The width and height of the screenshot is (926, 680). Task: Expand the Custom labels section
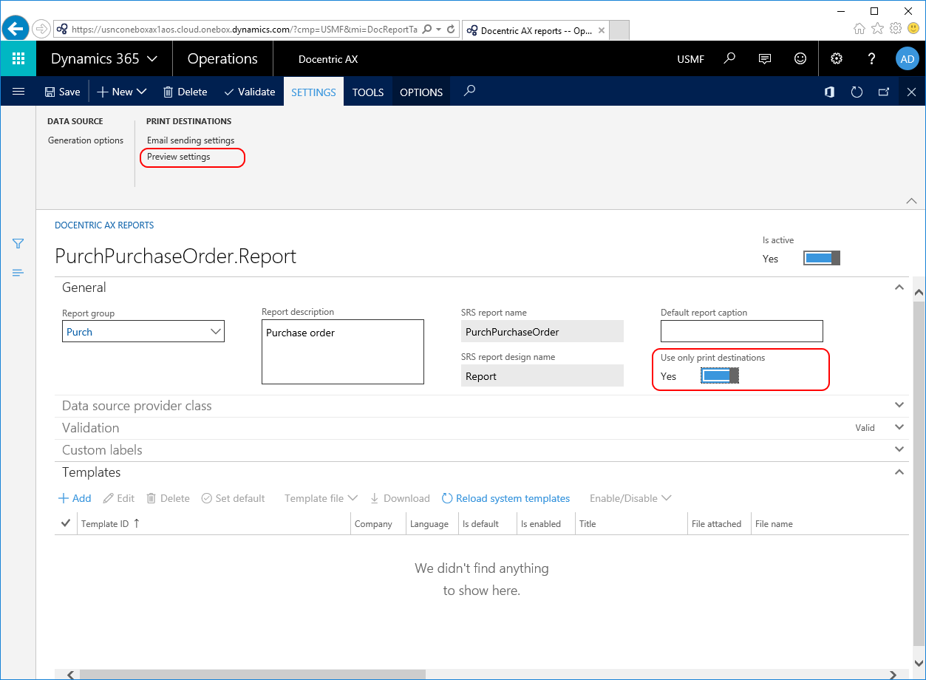tap(899, 449)
